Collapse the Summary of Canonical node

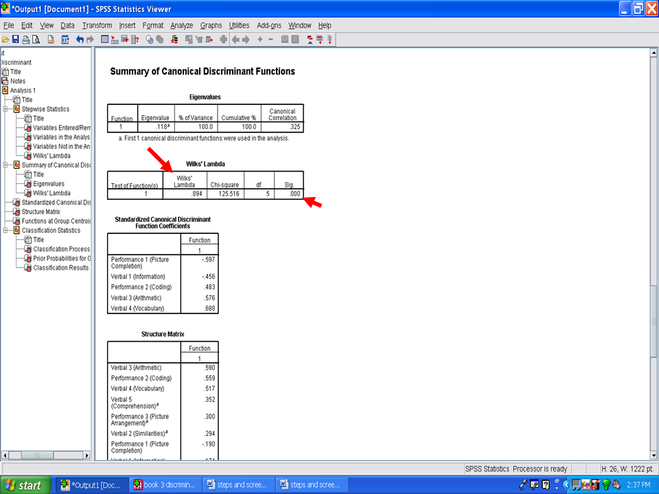[x=7, y=165]
